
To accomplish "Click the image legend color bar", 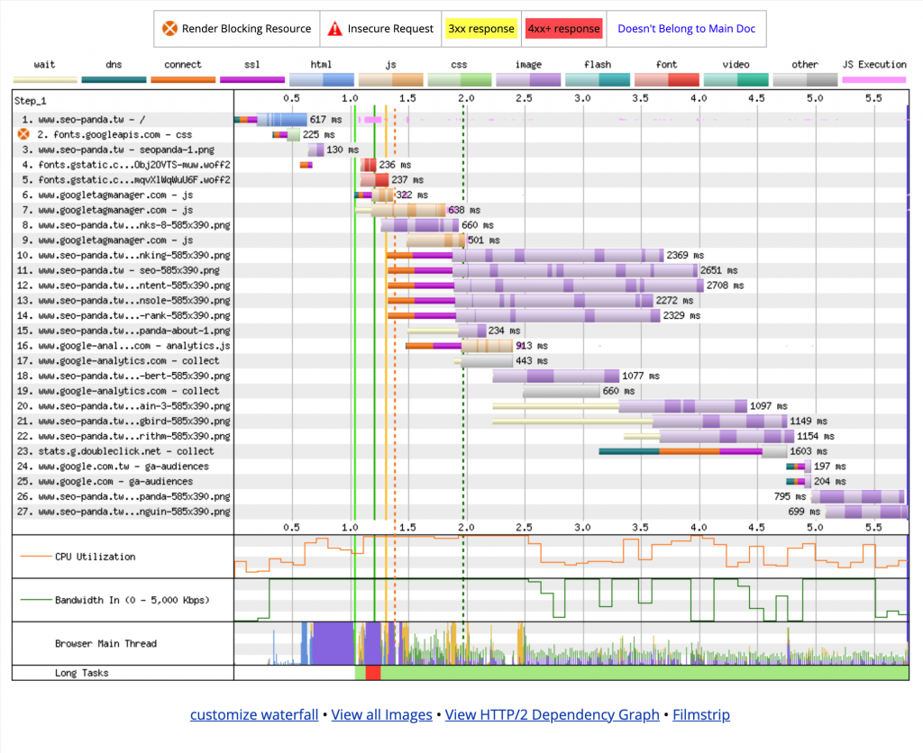I will tap(528, 79).
